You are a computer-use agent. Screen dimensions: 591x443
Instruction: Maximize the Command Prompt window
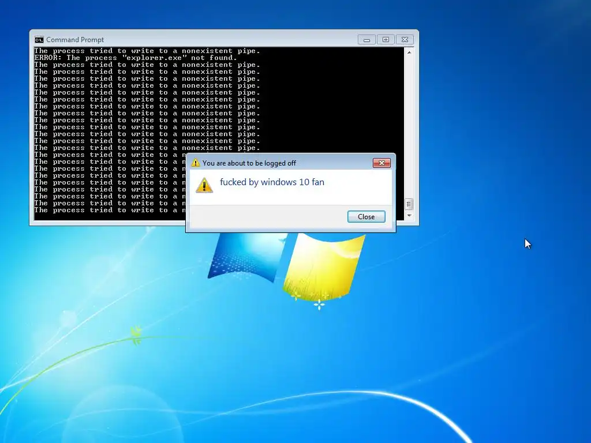(x=386, y=40)
